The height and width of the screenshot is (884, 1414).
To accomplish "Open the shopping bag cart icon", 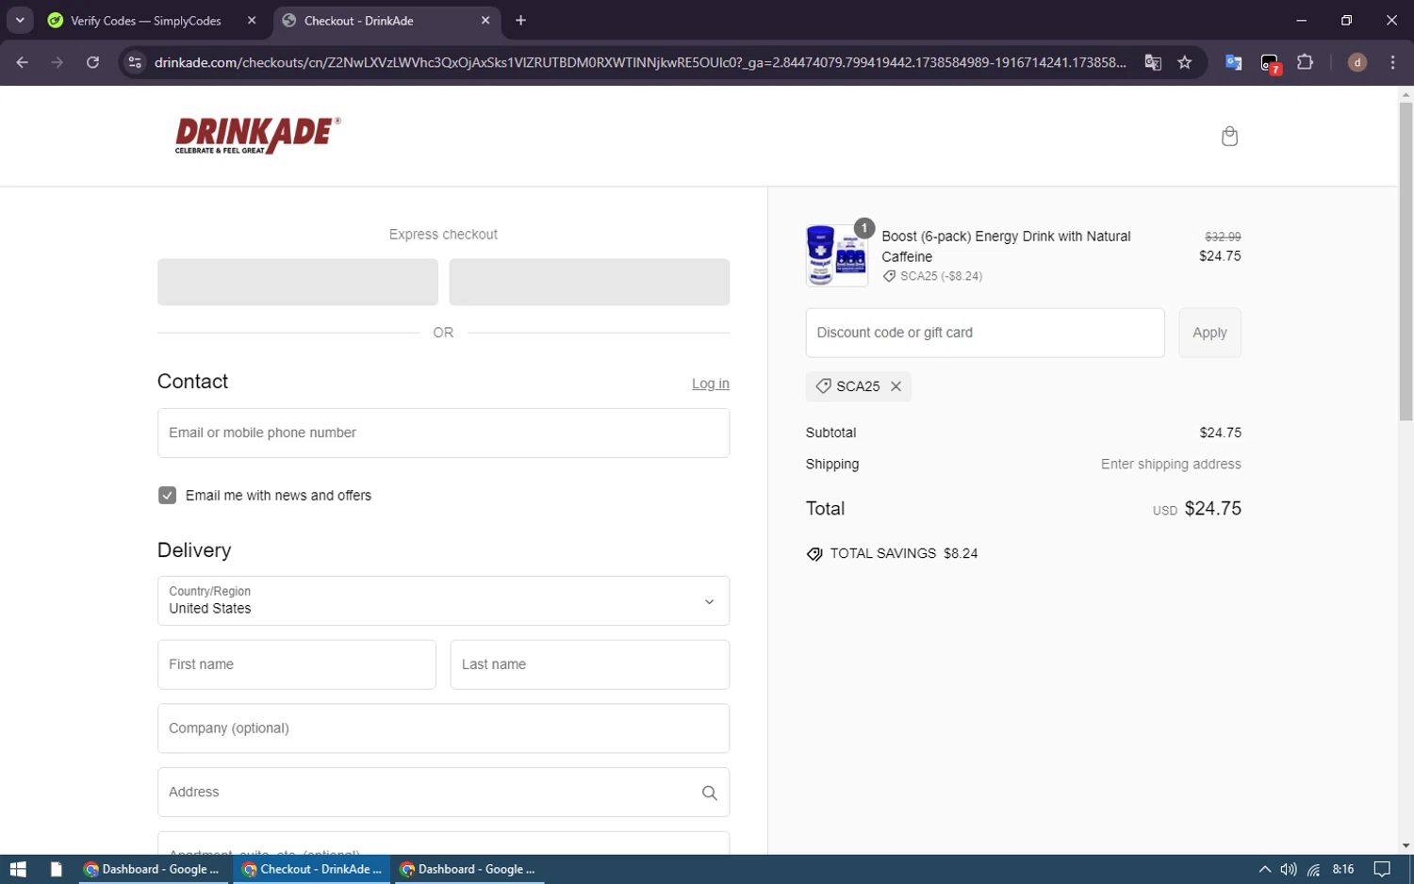I will click(x=1229, y=137).
